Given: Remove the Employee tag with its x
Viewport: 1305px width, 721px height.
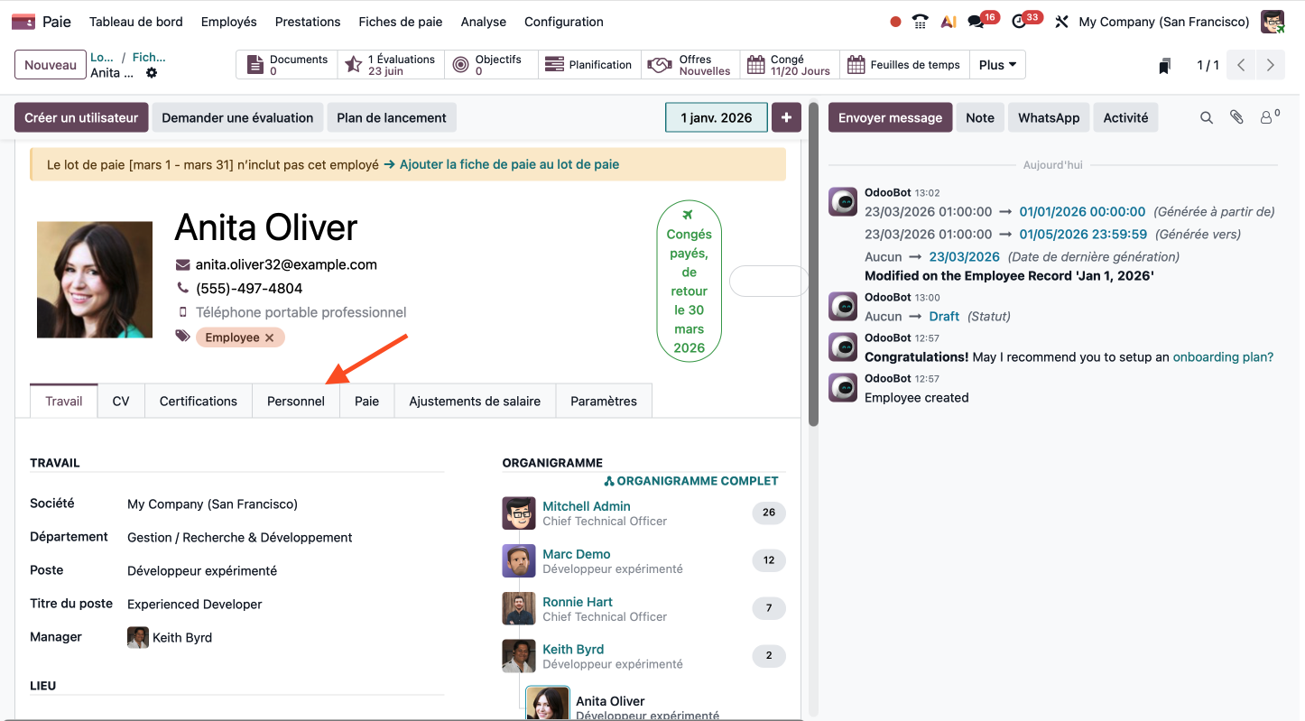Looking at the screenshot, I should click(x=269, y=337).
